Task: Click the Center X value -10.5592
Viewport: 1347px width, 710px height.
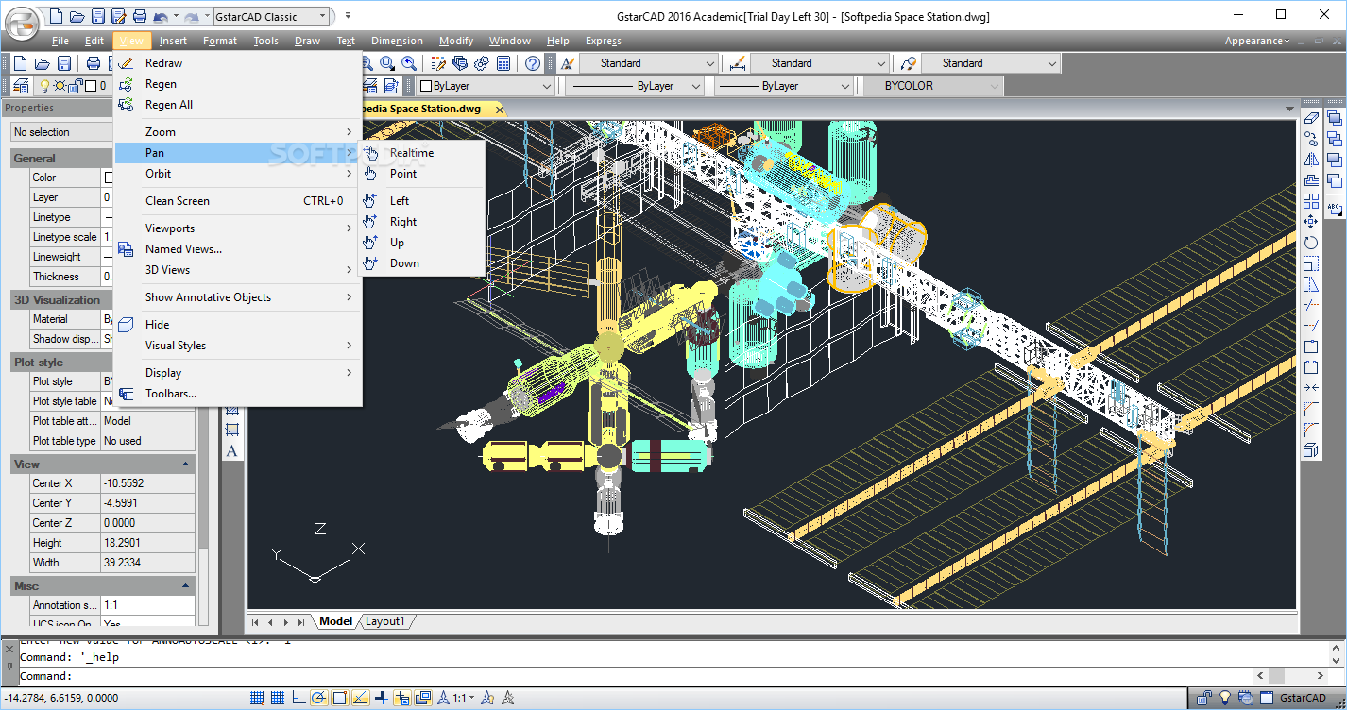Action: click(148, 483)
